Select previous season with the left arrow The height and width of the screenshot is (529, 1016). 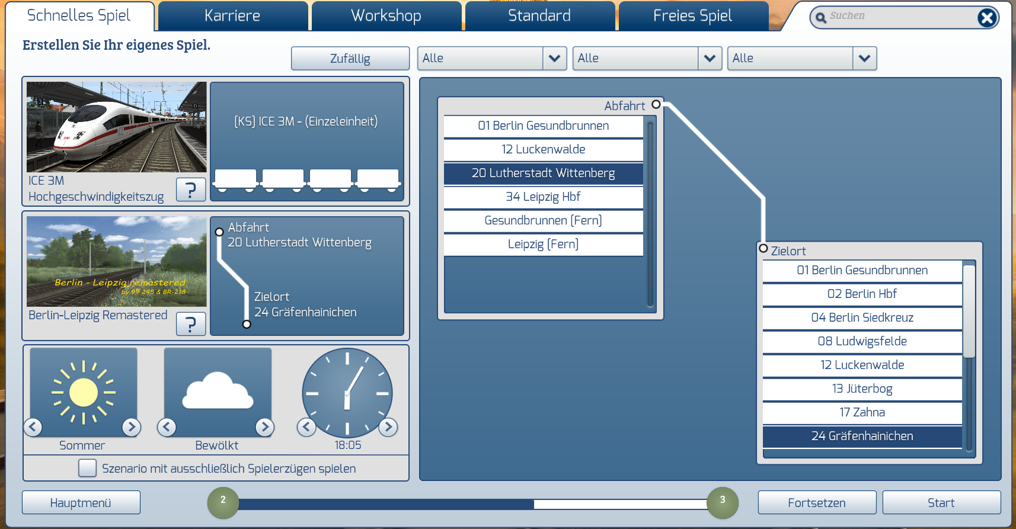(33, 427)
